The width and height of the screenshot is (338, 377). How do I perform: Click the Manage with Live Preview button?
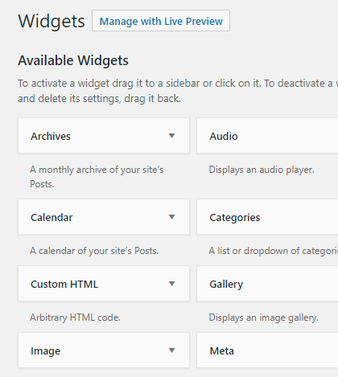click(161, 21)
